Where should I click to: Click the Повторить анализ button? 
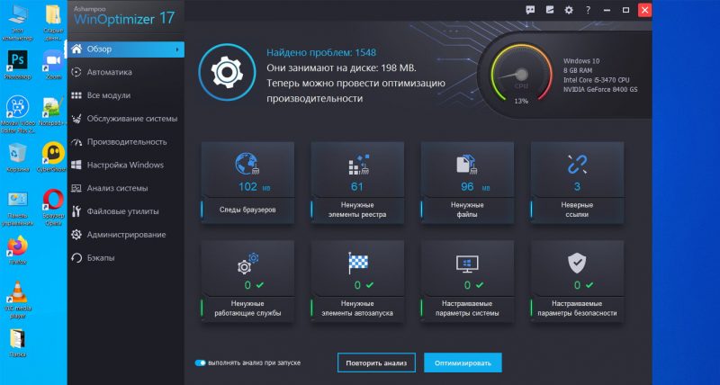coord(376,363)
